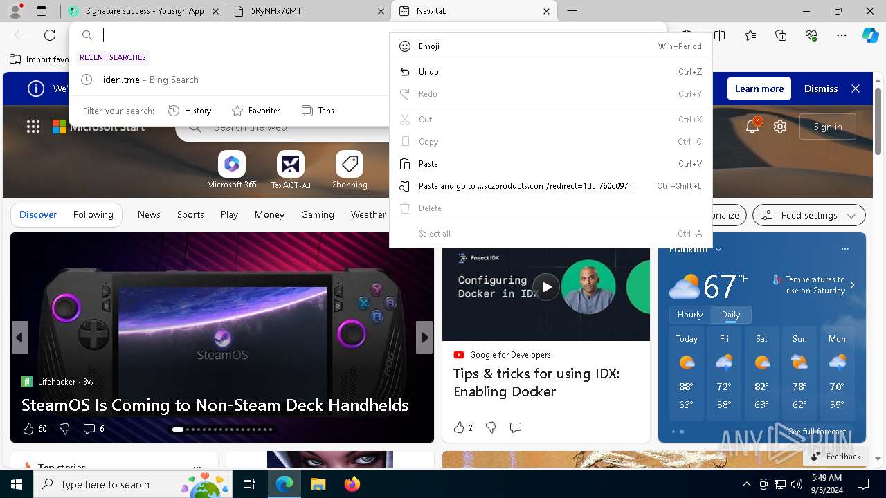Open Shopping shortcut tile
The height and width of the screenshot is (498, 886).
[x=350, y=170]
